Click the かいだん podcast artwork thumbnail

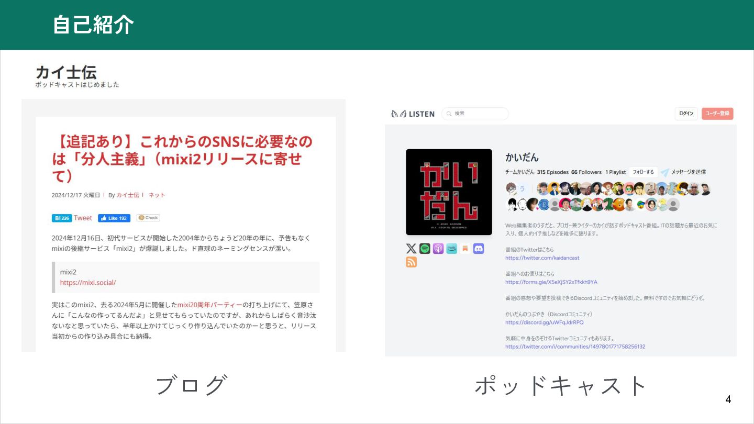pyautogui.click(x=449, y=192)
